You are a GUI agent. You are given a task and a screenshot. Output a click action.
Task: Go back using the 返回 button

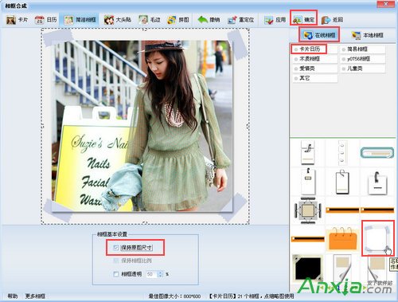[x=332, y=20]
